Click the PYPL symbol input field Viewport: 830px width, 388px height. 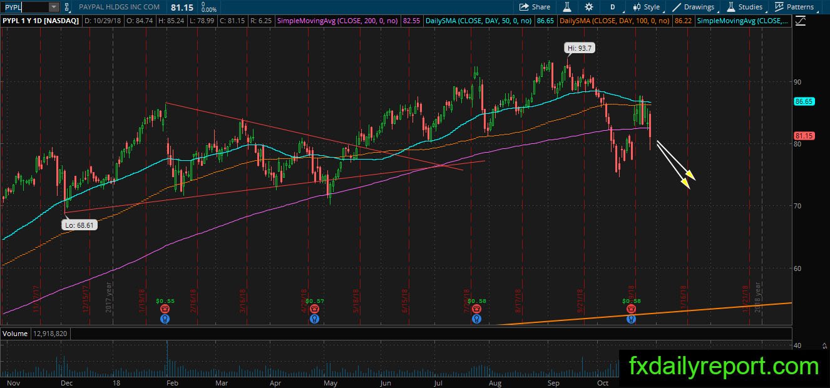pyautogui.click(x=24, y=7)
